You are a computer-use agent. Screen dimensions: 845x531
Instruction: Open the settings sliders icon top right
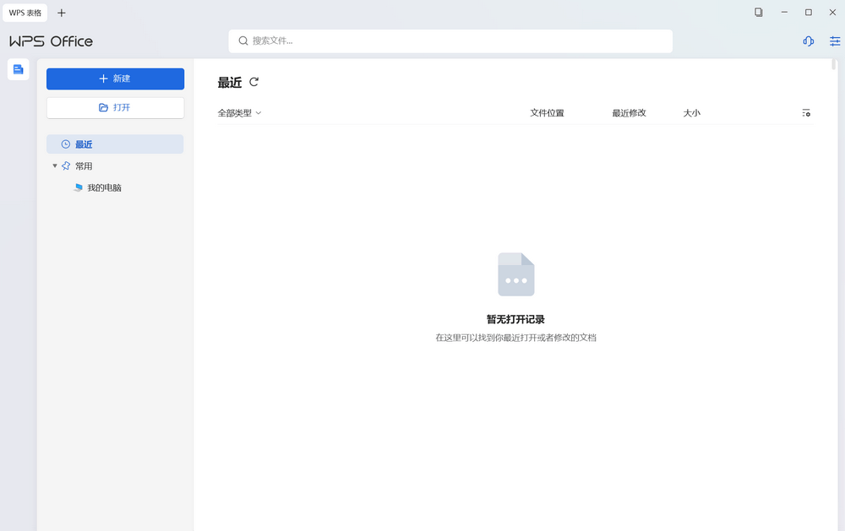(835, 41)
